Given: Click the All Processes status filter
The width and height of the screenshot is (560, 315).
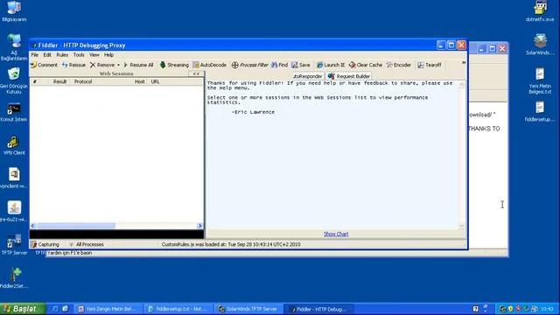Looking at the screenshot, I should coord(86,244).
